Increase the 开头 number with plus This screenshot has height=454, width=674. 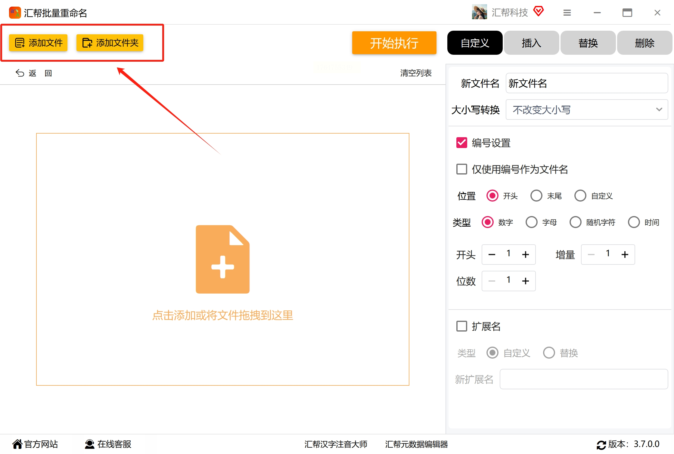(525, 255)
